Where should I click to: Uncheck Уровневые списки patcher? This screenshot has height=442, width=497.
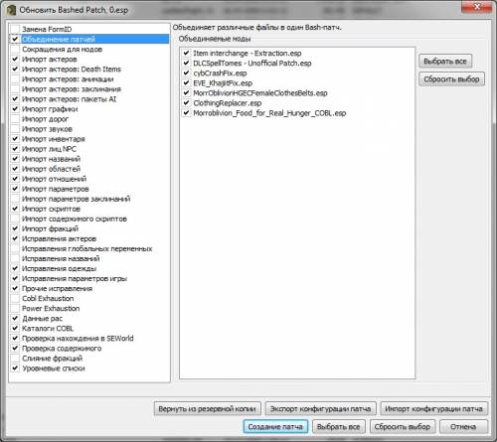[15, 368]
